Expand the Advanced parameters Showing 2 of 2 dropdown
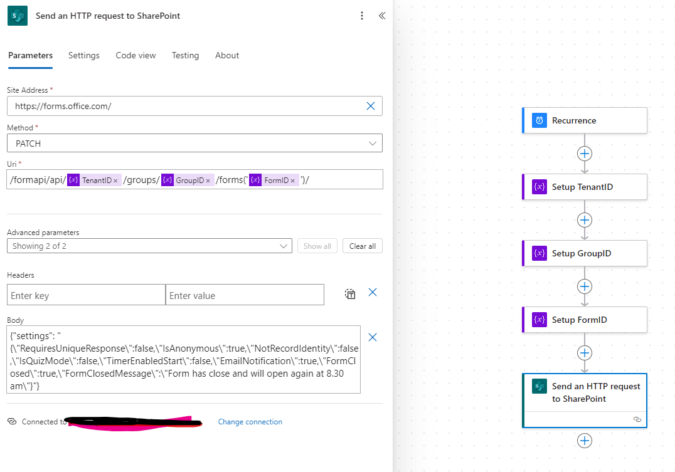 pyautogui.click(x=149, y=246)
